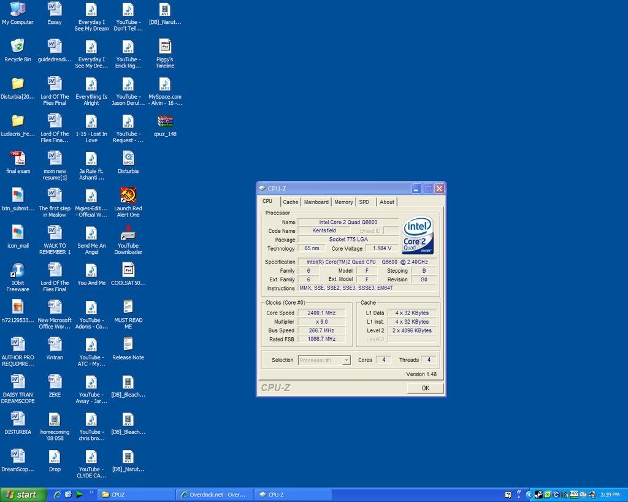Click the processor Name field value
The image size is (628, 502).
coord(348,222)
